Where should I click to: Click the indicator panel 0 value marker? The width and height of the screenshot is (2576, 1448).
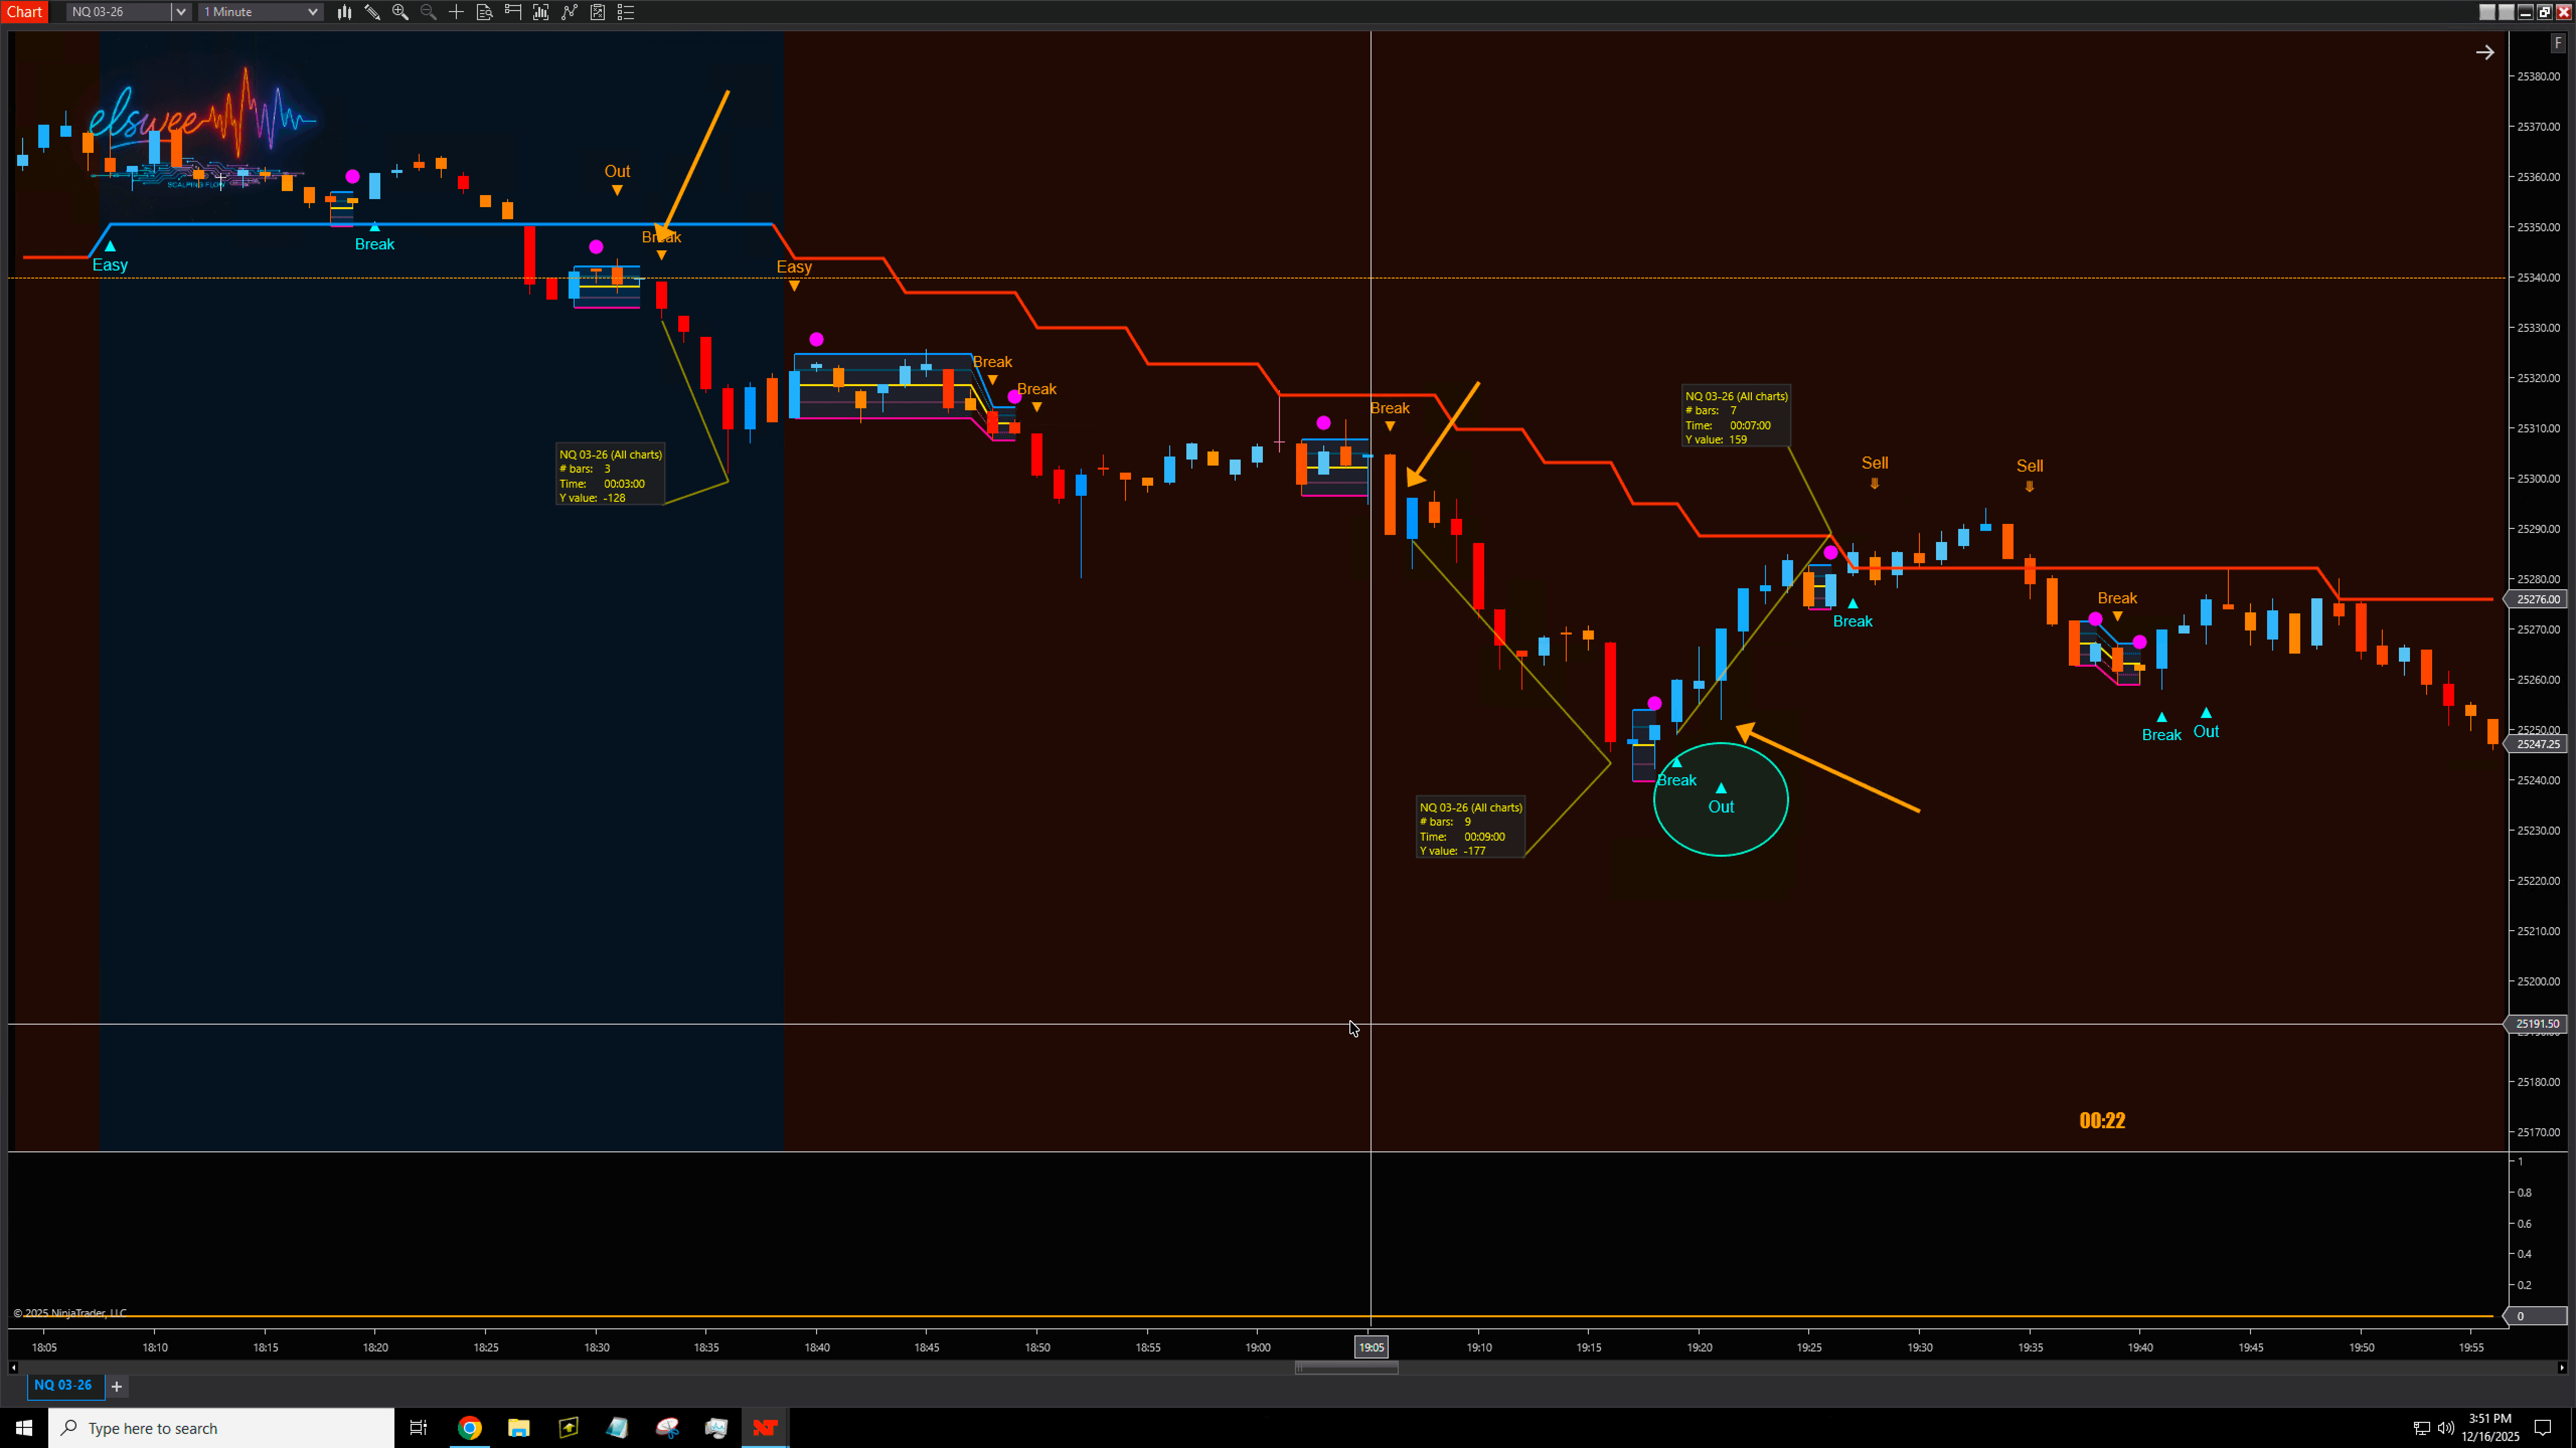click(2535, 1316)
